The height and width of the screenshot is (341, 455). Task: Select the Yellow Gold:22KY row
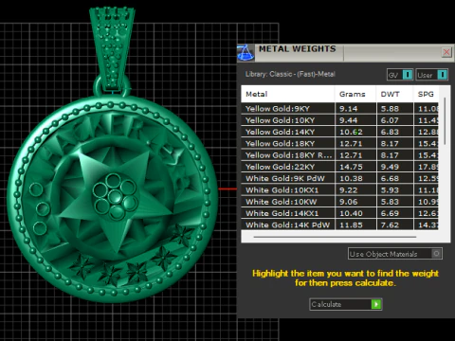tap(339, 167)
